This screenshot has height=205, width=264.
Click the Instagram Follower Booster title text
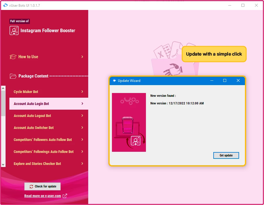click(48, 31)
